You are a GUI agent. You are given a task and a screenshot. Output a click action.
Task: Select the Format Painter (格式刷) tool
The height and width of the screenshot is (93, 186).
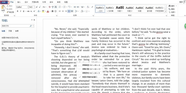(x=10, y=12)
